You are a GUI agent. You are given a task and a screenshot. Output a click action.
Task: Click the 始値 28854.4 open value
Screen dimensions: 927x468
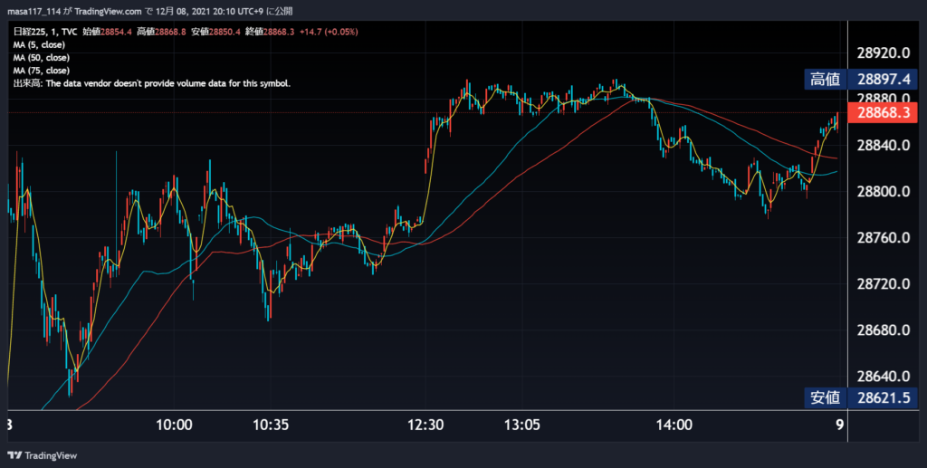tap(107, 32)
